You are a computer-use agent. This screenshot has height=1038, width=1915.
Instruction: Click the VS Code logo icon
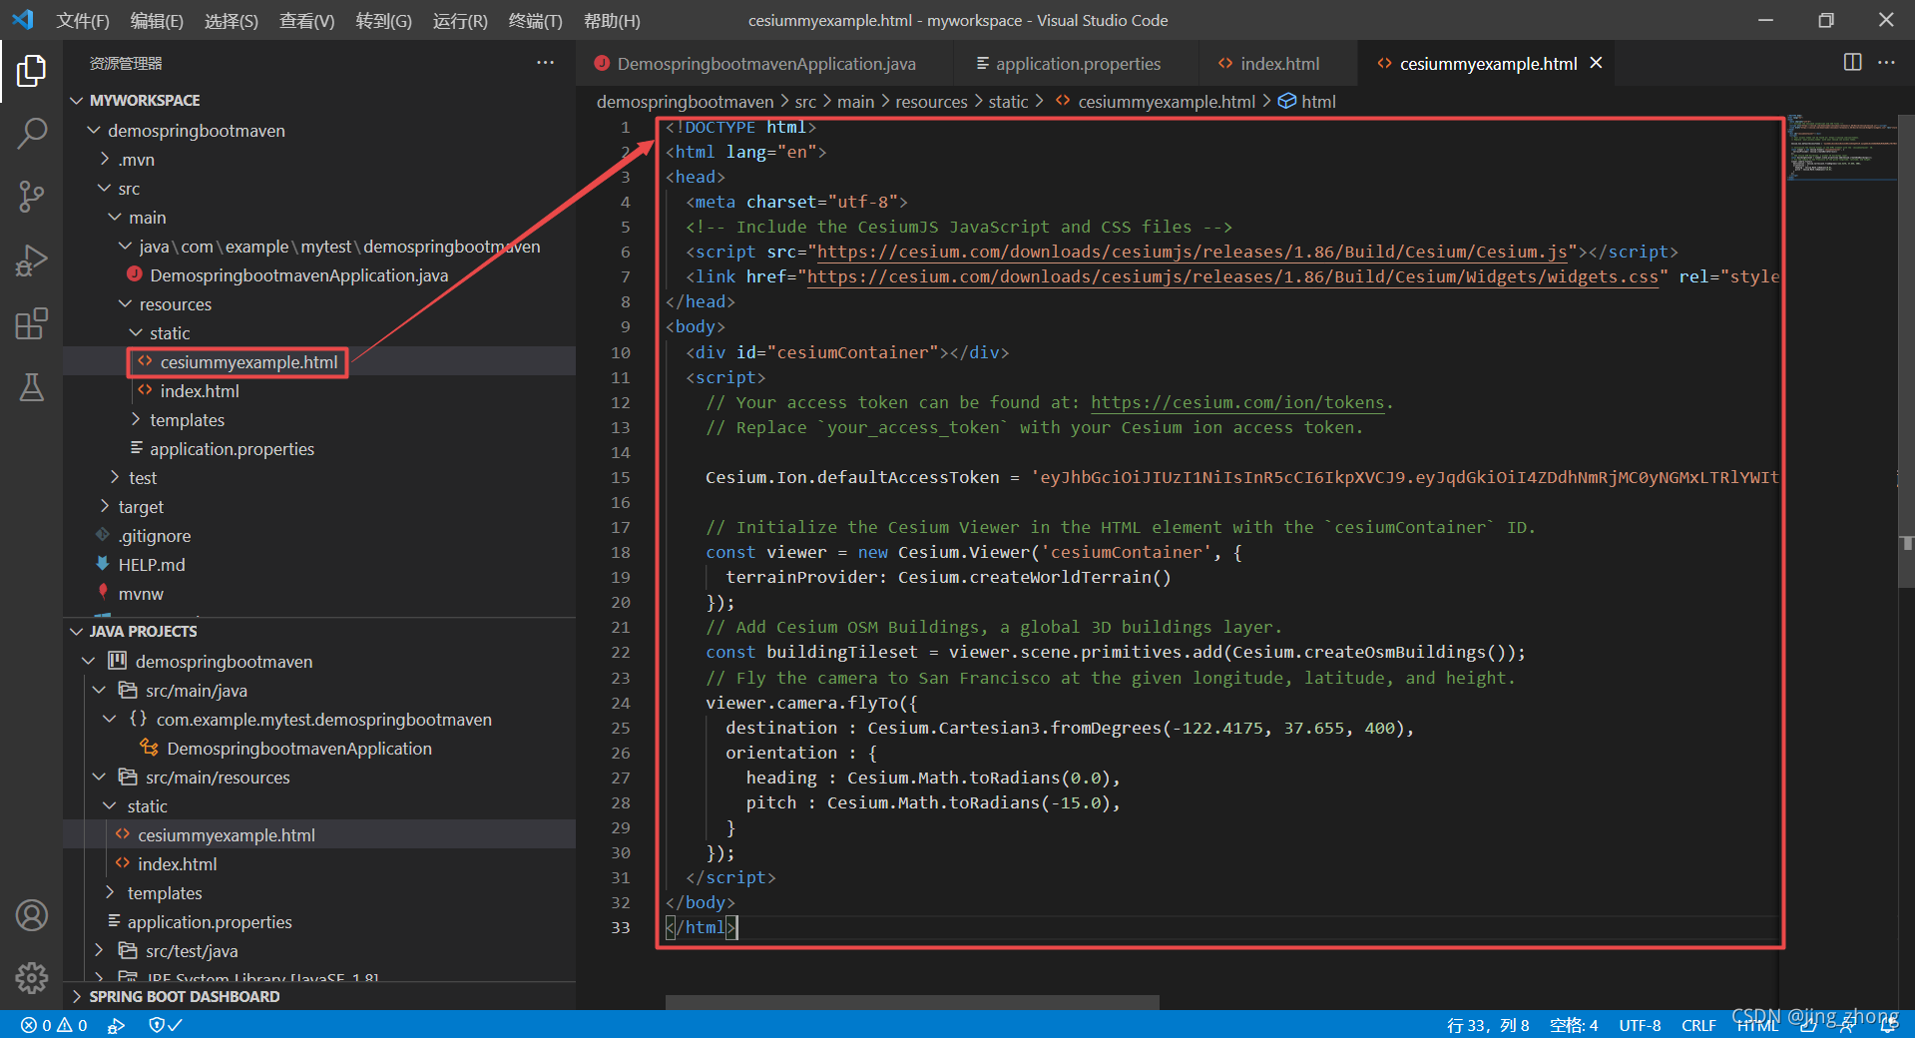(x=23, y=20)
